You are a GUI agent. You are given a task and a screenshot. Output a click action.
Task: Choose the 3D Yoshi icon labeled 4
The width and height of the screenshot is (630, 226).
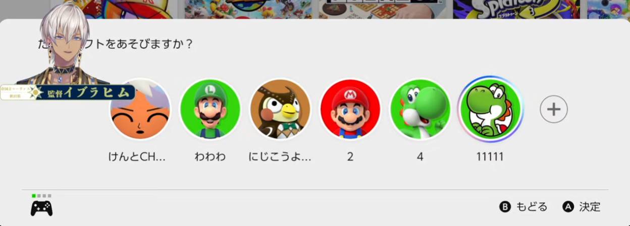click(420, 109)
